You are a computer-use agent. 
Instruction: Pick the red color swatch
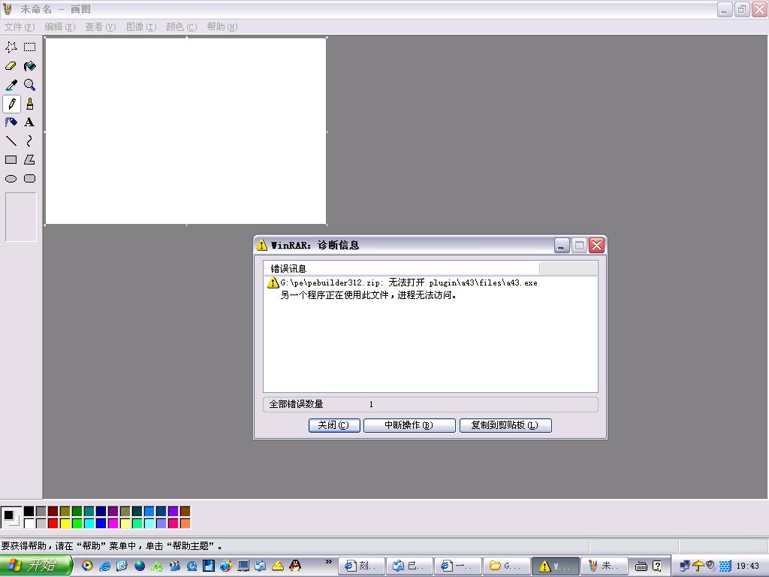point(53,523)
